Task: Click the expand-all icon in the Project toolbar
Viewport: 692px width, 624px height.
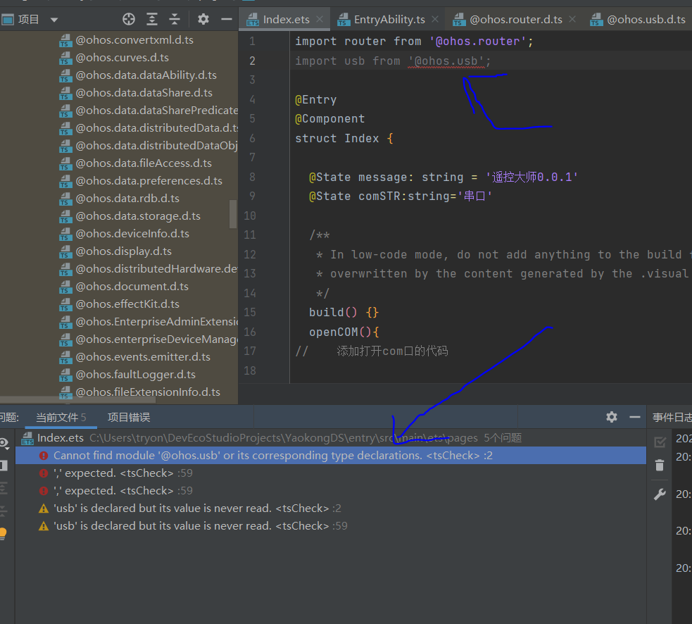Action: (x=153, y=19)
